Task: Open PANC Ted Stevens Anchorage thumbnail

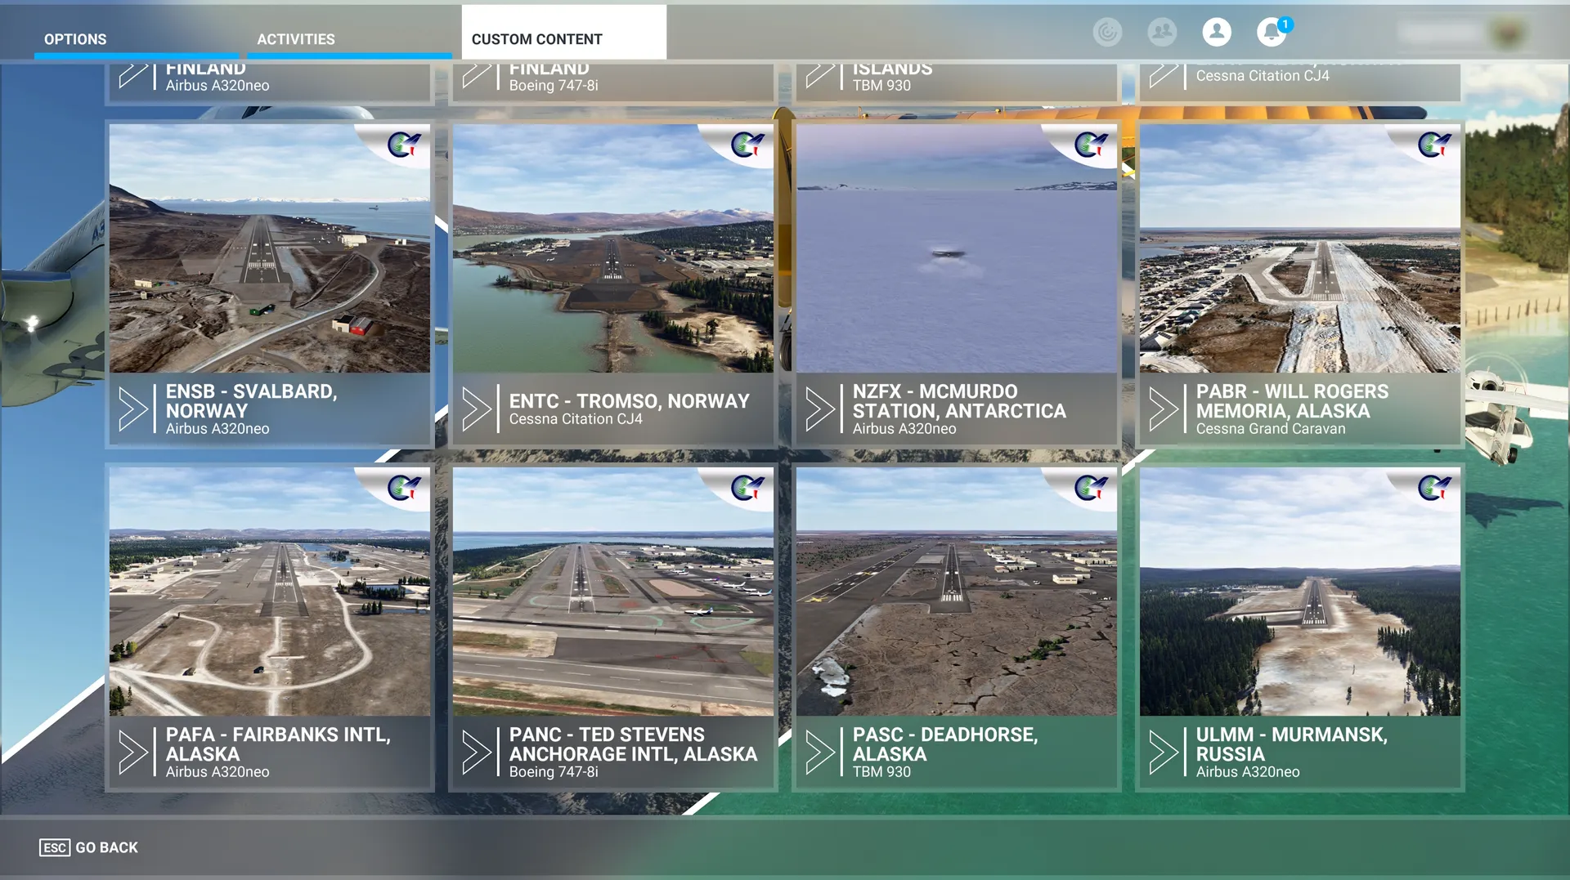Action: [x=613, y=592]
